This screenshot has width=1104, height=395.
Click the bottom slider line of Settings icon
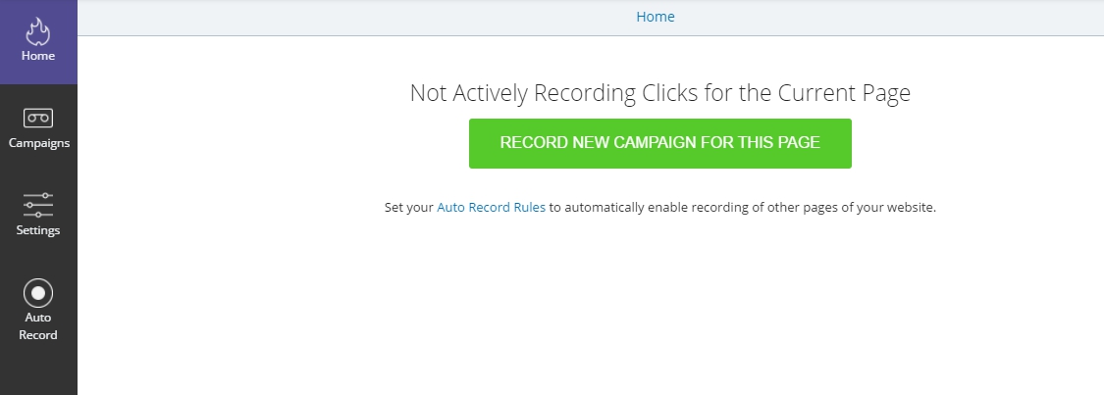pyautogui.click(x=38, y=214)
